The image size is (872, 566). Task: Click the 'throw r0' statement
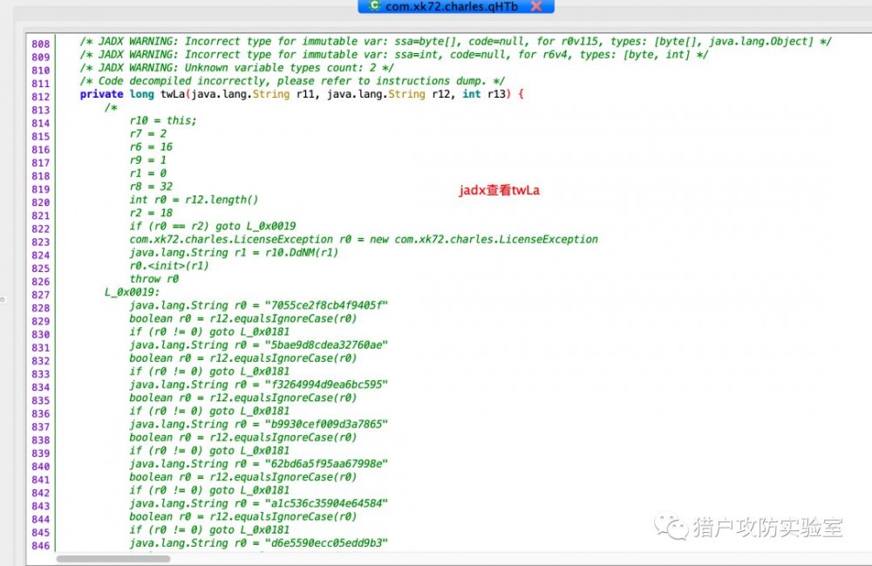pos(154,278)
